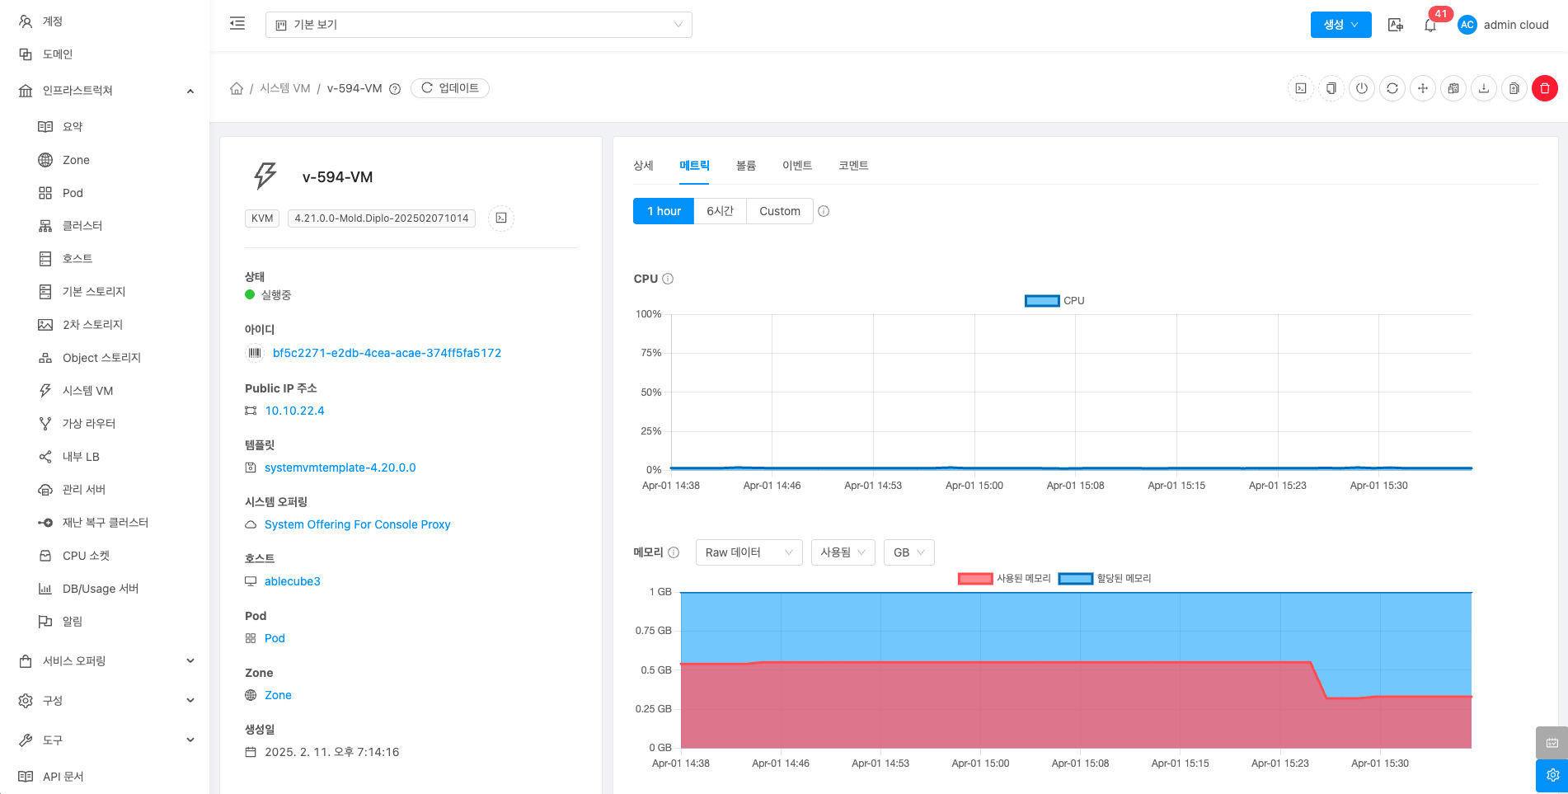Select the Custom time range option
This screenshot has width=1568, height=794.
(x=779, y=211)
